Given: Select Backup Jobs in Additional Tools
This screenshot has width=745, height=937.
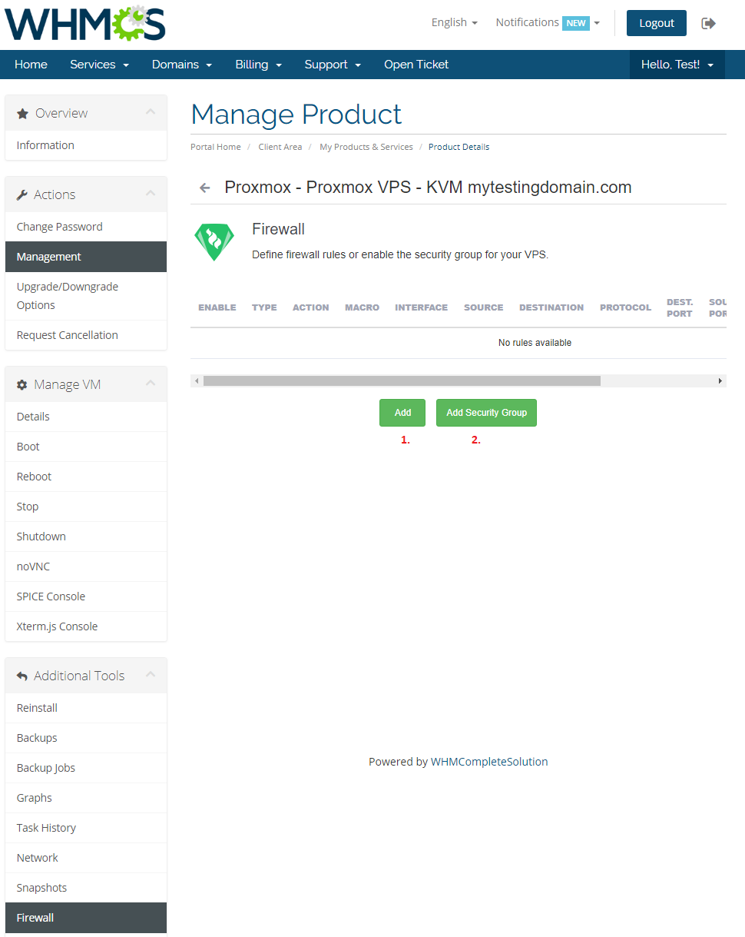Looking at the screenshot, I should tap(86, 768).
